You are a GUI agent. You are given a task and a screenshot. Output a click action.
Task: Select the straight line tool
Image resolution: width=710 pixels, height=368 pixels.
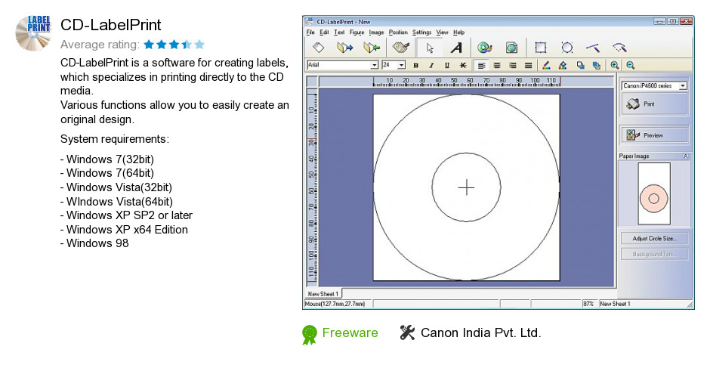(593, 48)
